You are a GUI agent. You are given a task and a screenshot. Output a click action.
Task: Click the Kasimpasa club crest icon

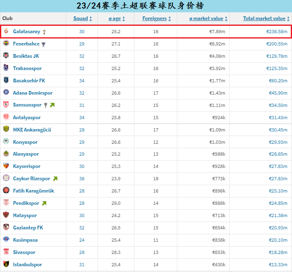(6, 239)
